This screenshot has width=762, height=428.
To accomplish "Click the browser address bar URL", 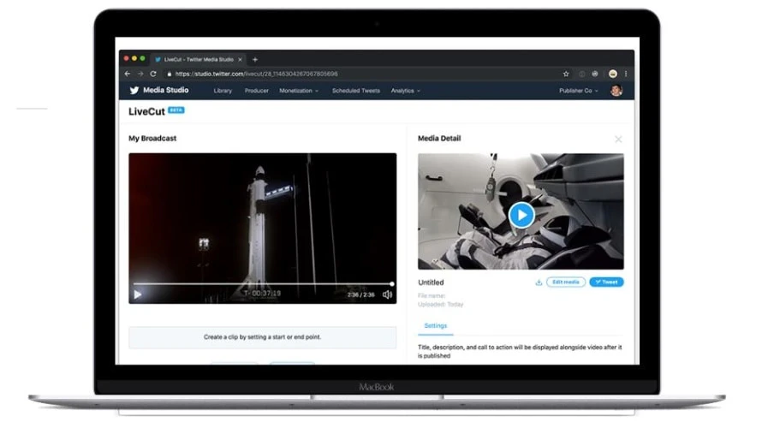I will click(x=256, y=74).
